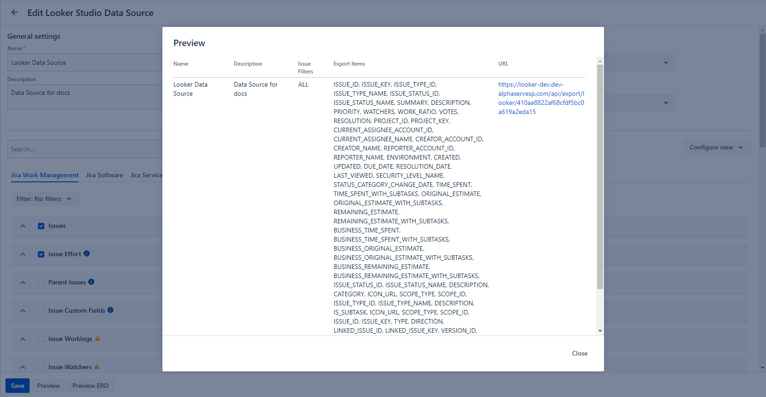Uncheck the Issue Effort checkbox
The width and height of the screenshot is (766, 397).
41,254
